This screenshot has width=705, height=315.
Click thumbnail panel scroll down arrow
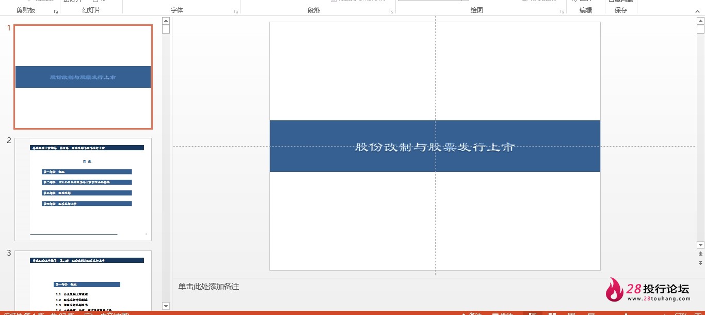tap(166, 306)
